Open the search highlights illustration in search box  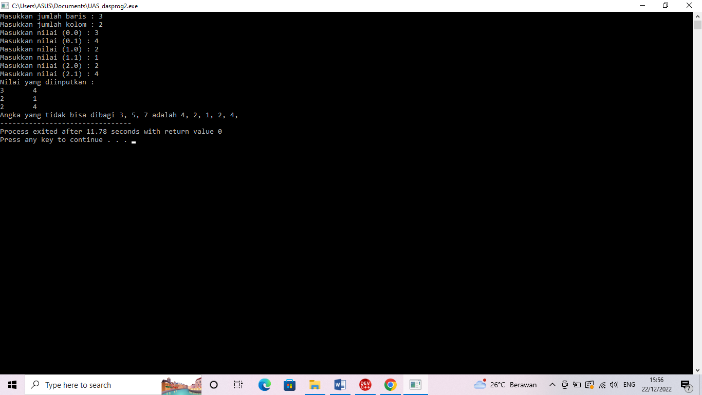pos(181,385)
